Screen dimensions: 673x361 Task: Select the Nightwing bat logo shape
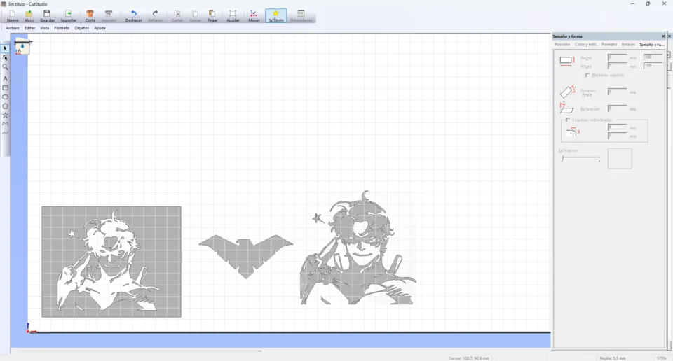click(x=246, y=256)
